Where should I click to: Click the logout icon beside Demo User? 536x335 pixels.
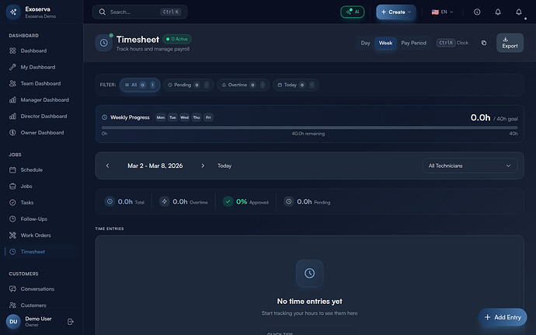click(71, 321)
